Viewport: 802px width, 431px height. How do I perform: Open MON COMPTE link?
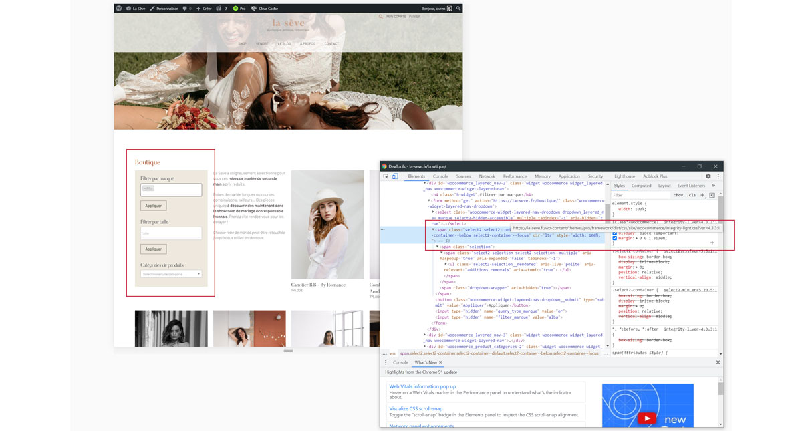396,17
